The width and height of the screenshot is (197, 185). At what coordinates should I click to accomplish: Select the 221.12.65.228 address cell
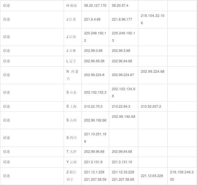click(152, 176)
